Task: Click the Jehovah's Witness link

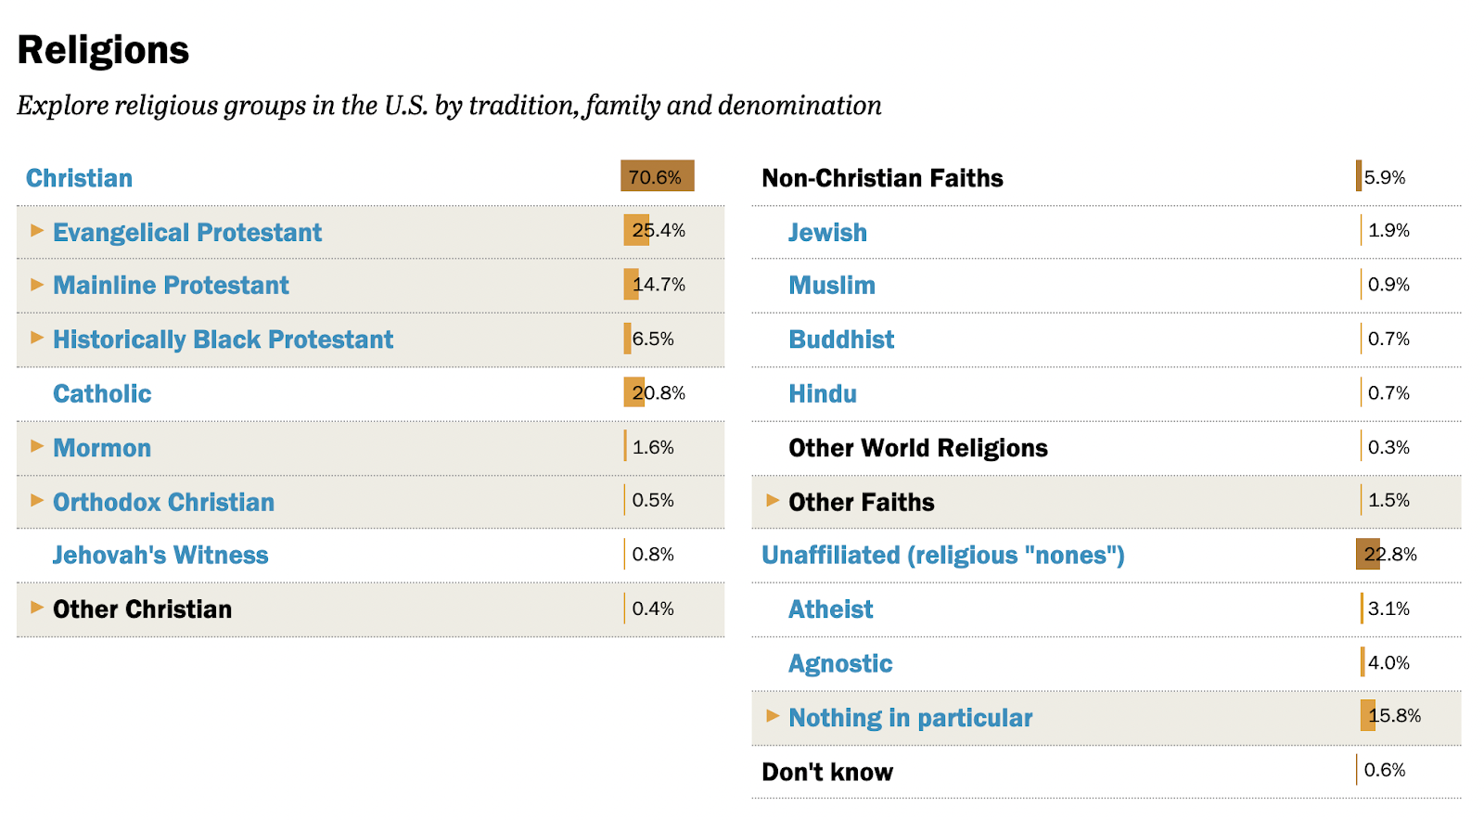Action: click(x=160, y=556)
